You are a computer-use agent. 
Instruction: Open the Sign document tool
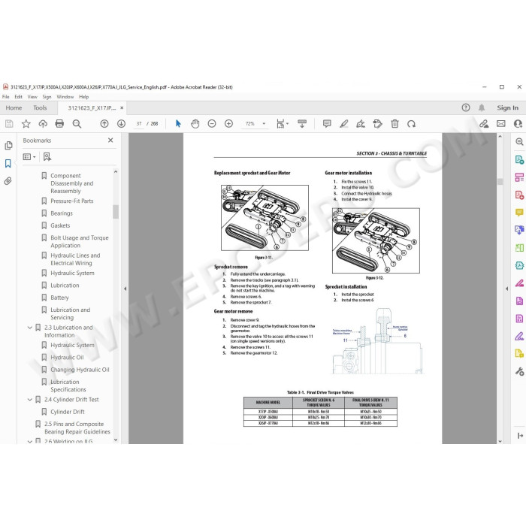(x=361, y=124)
